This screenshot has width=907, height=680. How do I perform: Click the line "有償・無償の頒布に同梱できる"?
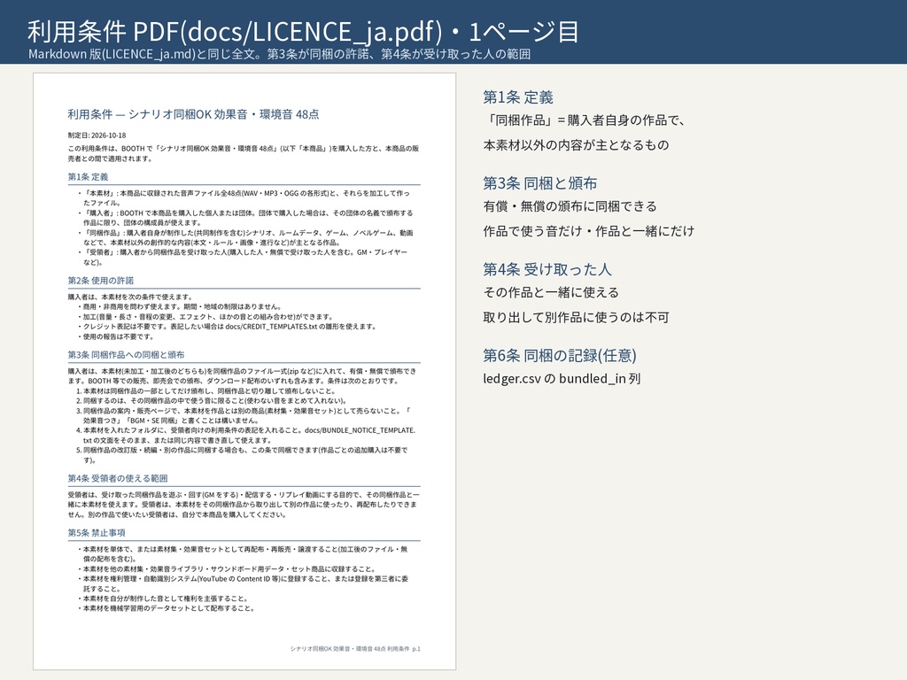(570, 206)
